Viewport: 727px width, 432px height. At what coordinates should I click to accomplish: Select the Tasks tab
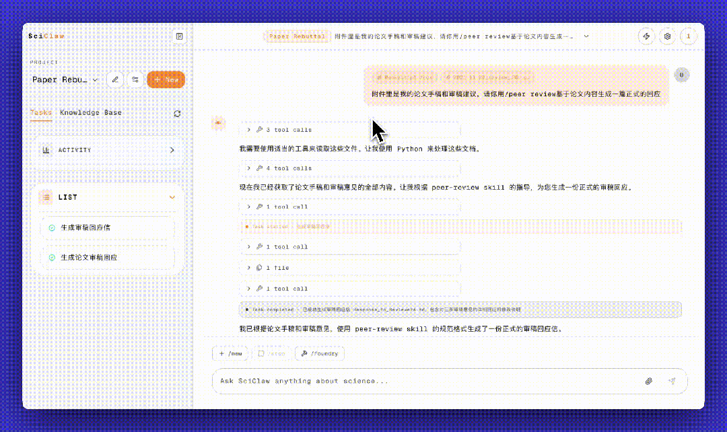[x=40, y=112]
